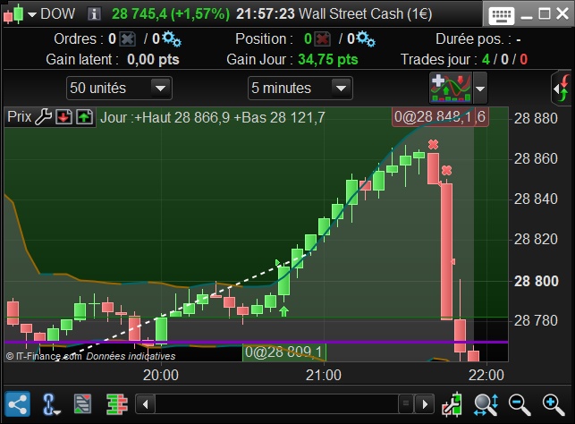The height and width of the screenshot is (424, 575).
Task: Click the green up-arrow buy icon
Action: coord(84,117)
